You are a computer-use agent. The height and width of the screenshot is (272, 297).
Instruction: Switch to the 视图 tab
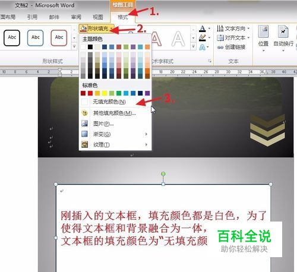[98, 17]
